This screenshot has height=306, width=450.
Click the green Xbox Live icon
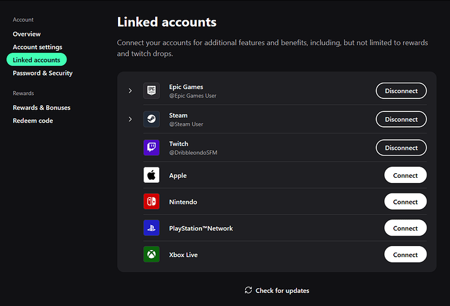(x=151, y=255)
